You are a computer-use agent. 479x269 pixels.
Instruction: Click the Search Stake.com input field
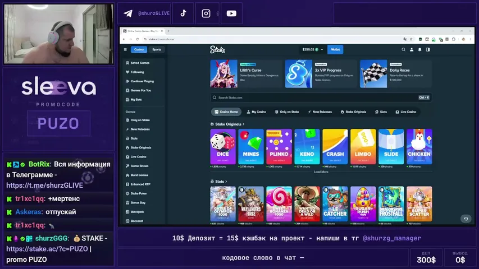pyautogui.click(x=321, y=98)
